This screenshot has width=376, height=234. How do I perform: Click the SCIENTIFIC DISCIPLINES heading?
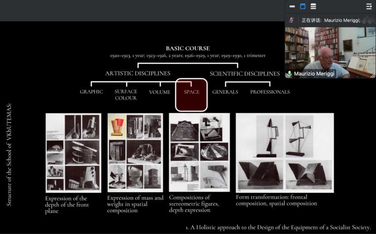[x=245, y=74]
